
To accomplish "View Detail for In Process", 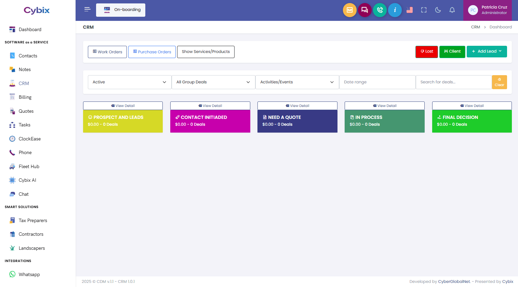I will [x=385, y=106].
